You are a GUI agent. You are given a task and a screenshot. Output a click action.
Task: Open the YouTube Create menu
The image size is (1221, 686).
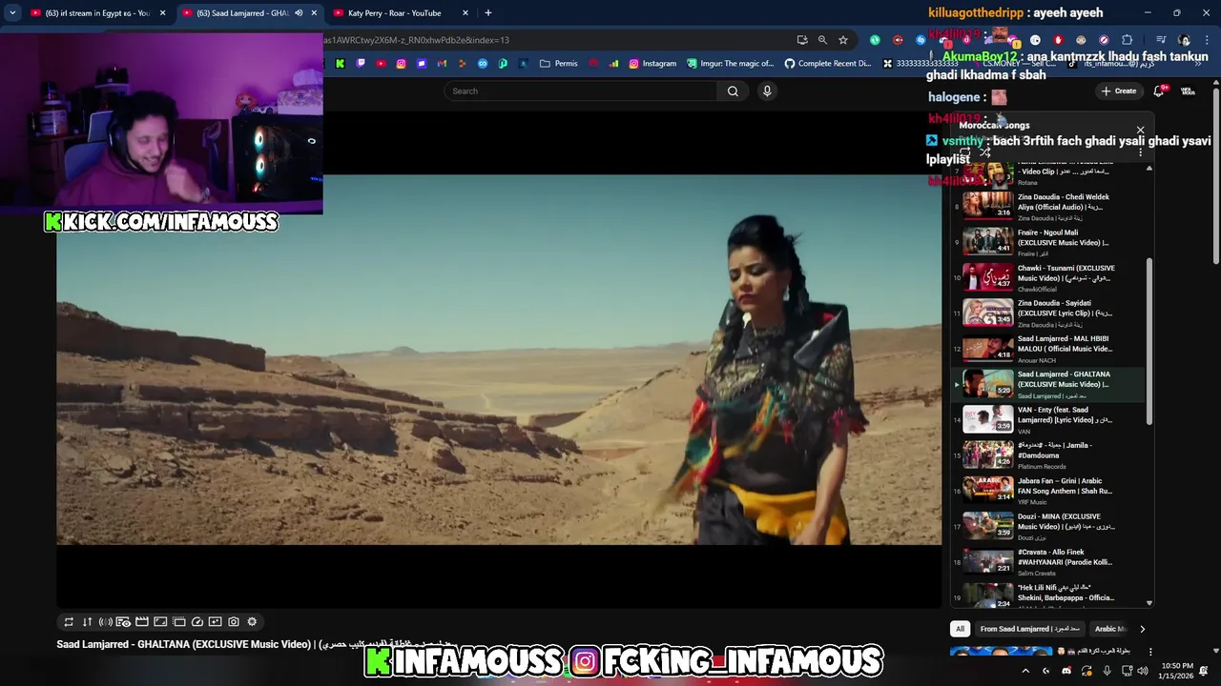(1118, 91)
